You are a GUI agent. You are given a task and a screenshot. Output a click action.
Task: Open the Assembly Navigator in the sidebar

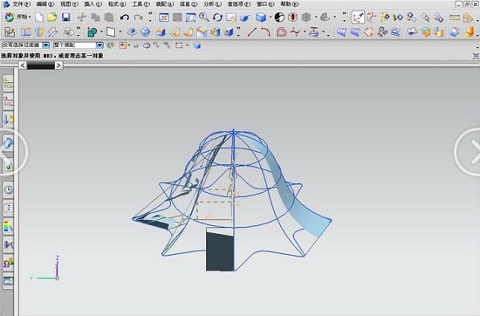click(8, 83)
